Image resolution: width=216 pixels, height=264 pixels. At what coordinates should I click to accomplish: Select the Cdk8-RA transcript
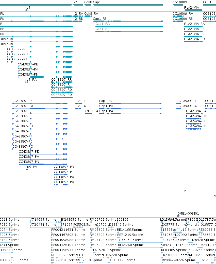click(88, 16)
